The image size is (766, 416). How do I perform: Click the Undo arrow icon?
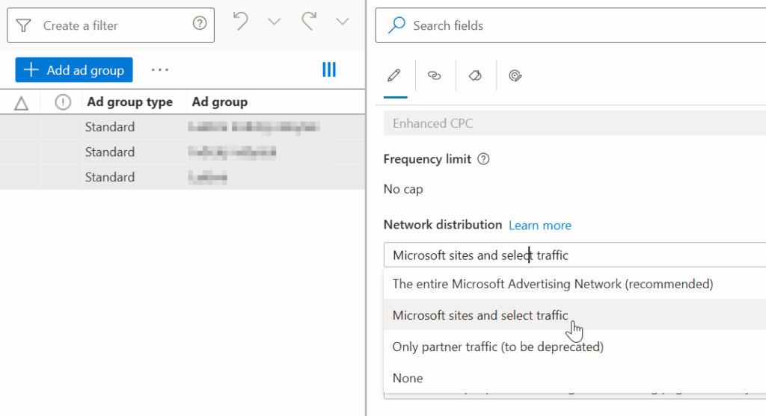(240, 22)
